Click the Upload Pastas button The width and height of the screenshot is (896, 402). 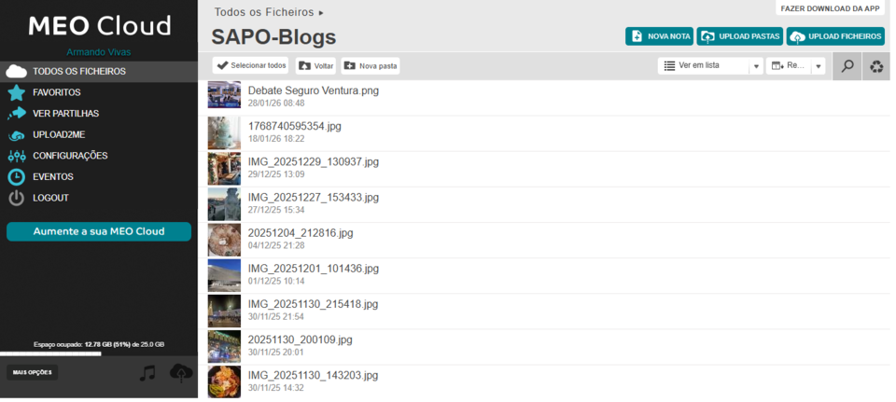pyautogui.click(x=740, y=36)
